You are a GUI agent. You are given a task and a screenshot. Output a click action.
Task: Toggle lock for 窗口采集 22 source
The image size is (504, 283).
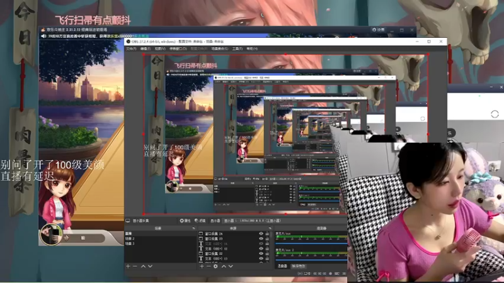[267, 253]
